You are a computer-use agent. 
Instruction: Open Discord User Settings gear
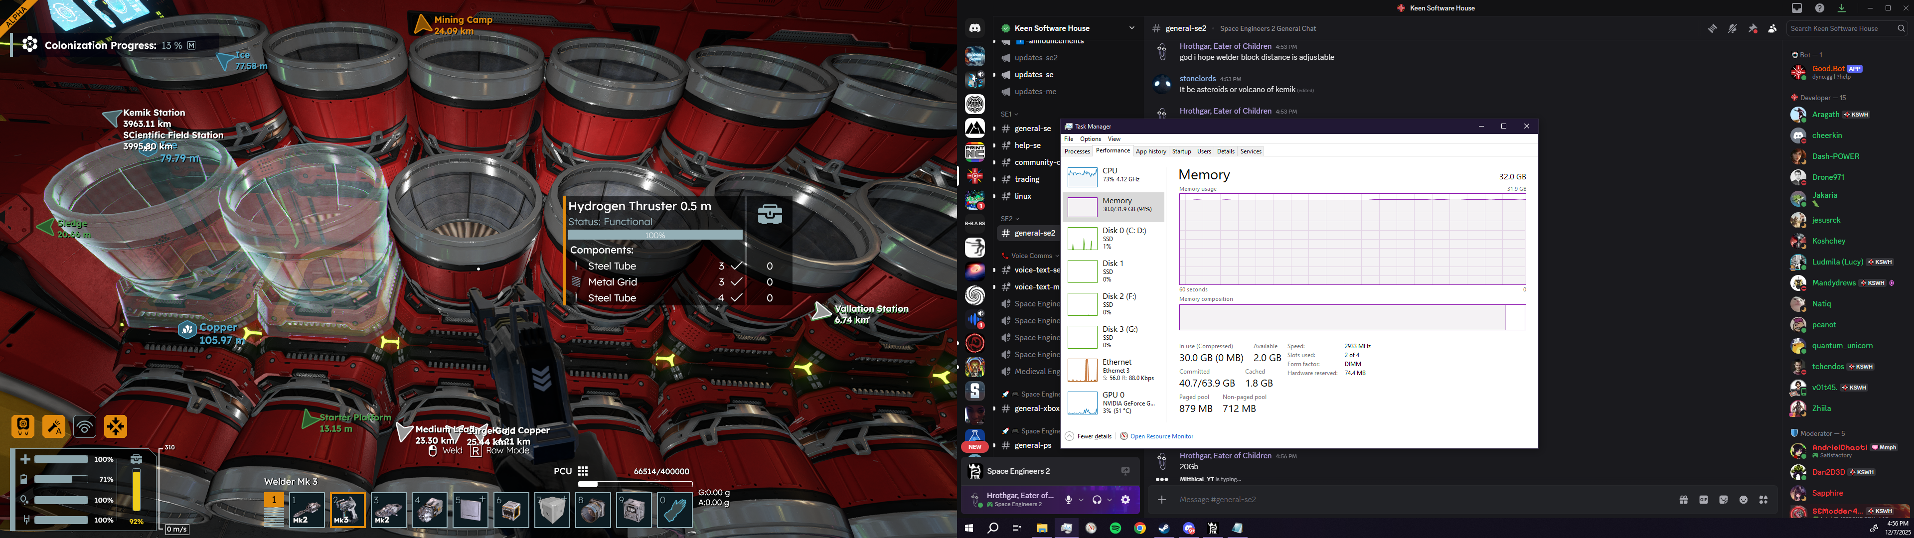click(x=1125, y=500)
